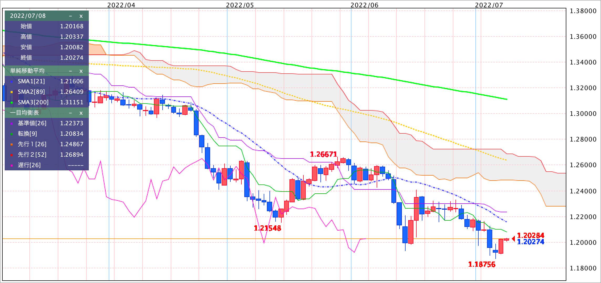601x283 pixels.
Task: Click the 先行2 value 1.26894
Action: click(72, 155)
